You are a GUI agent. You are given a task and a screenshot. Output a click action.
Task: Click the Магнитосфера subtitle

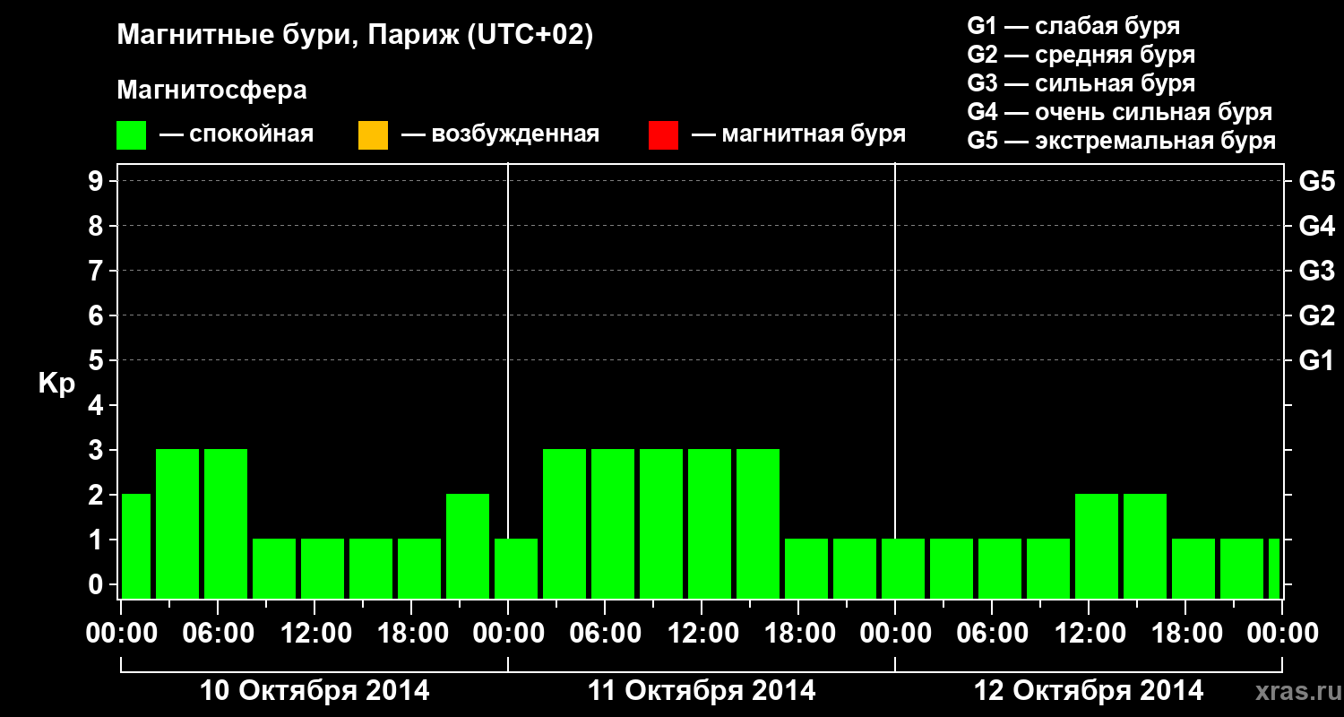point(211,91)
